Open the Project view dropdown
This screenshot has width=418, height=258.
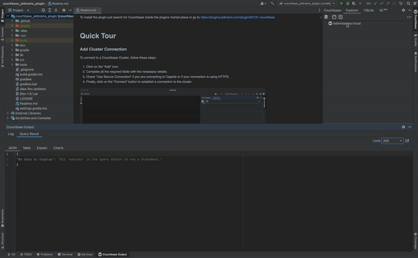(x=19, y=10)
